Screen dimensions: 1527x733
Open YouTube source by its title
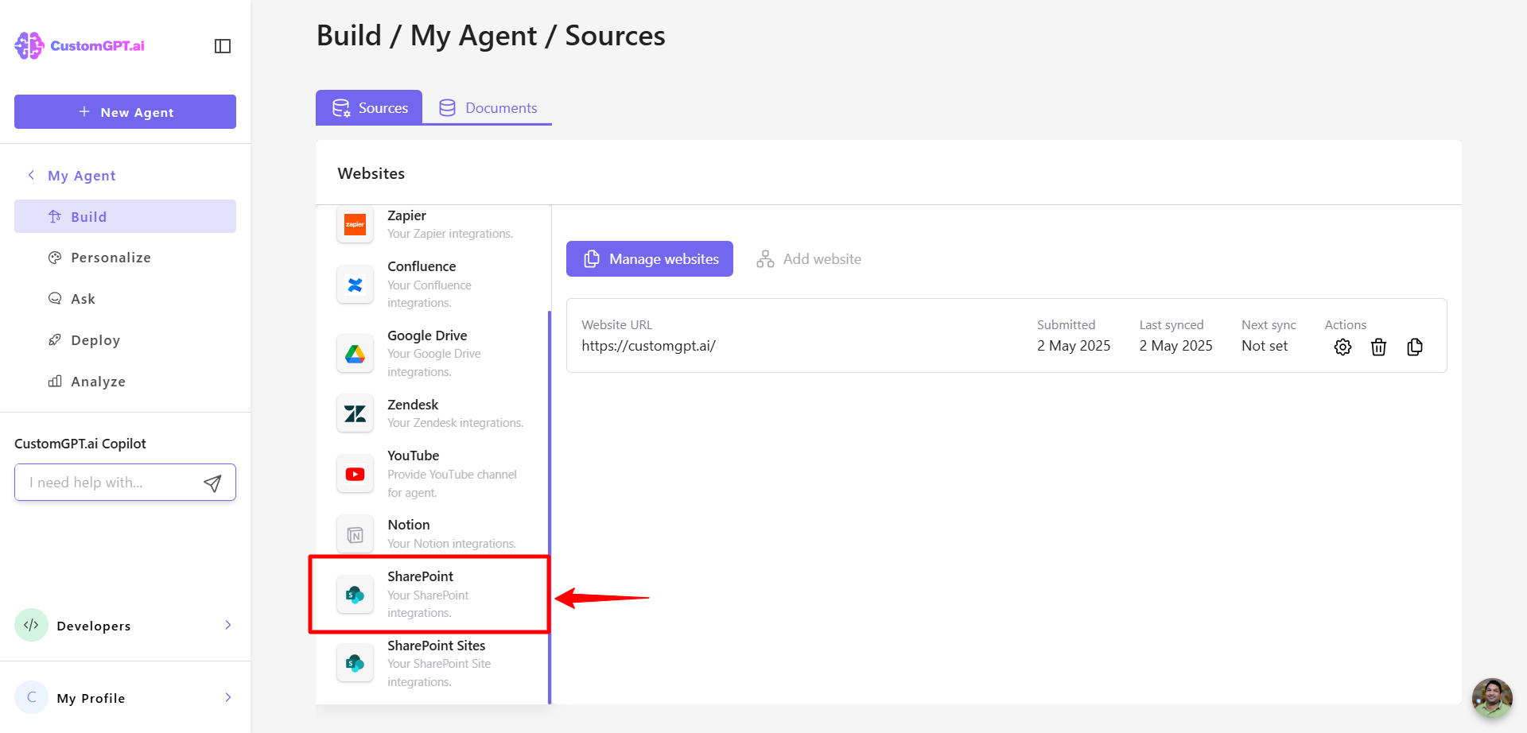point(414,456)
